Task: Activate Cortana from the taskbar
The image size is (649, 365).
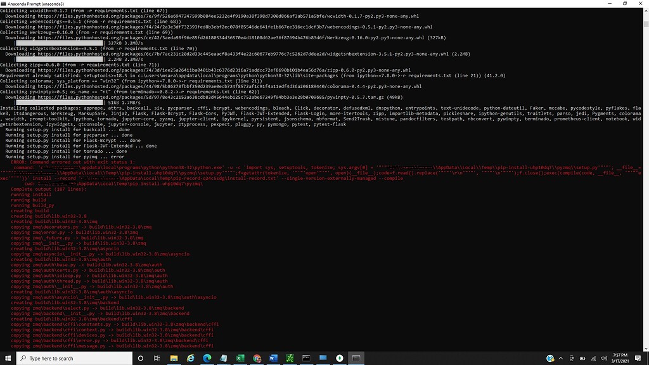Action: 141,357
